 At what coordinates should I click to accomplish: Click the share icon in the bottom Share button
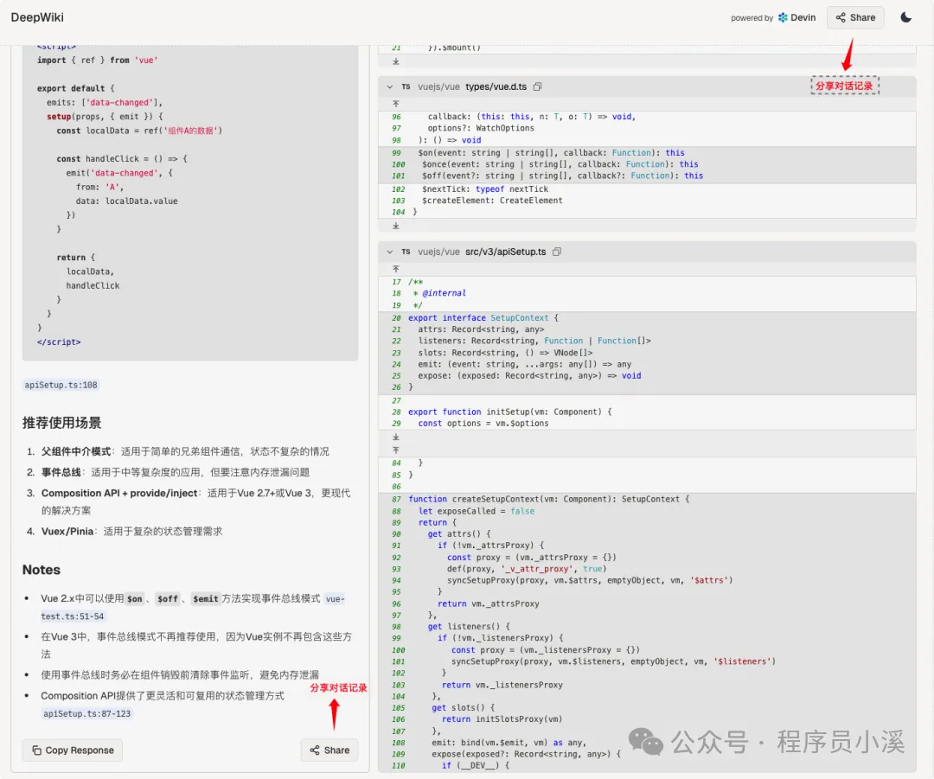(315, 750)
